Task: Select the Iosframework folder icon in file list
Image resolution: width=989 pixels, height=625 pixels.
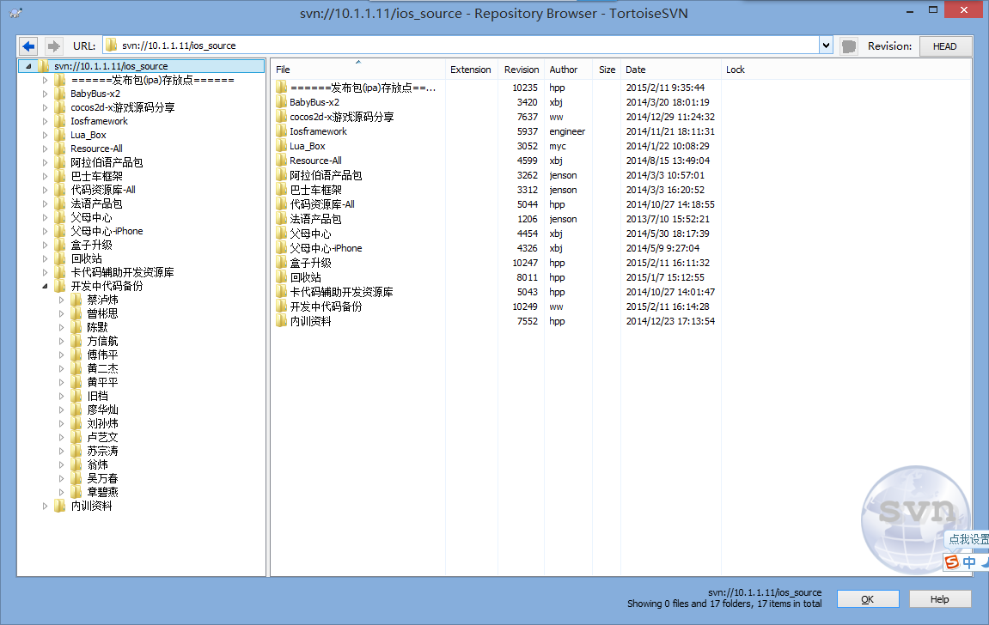Action: point(281,131)
